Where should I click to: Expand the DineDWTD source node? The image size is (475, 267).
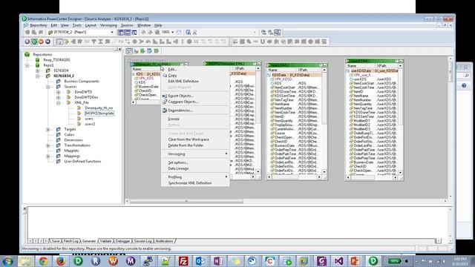[58, 92]
